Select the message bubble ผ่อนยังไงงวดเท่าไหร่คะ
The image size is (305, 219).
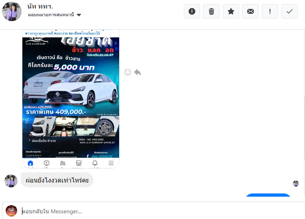(57, 180)
